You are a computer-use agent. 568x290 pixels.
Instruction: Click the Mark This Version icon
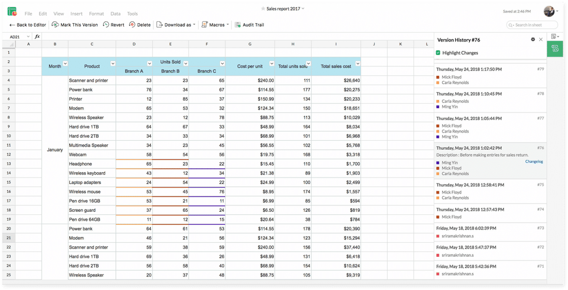click(x=55, y=25)
